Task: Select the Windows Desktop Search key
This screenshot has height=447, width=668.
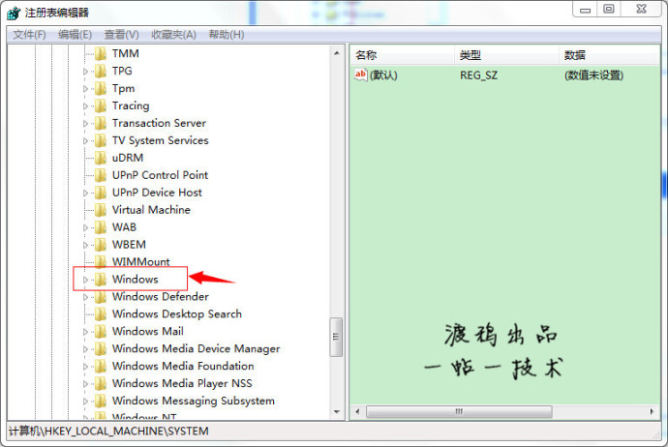Action: pos(176,314)
